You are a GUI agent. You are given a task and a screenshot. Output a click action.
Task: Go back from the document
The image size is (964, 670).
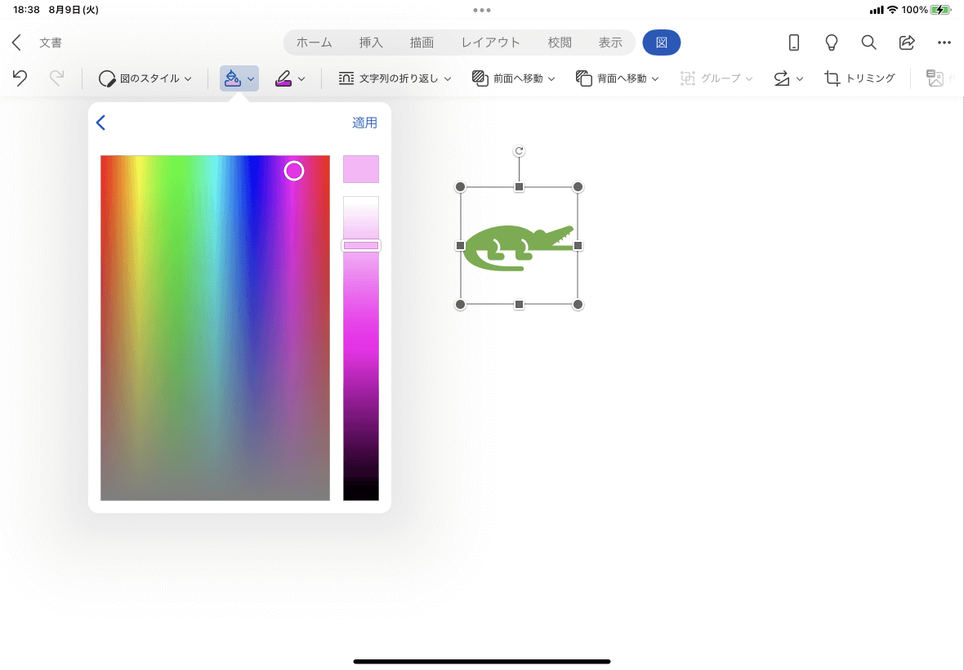[16, 42]
